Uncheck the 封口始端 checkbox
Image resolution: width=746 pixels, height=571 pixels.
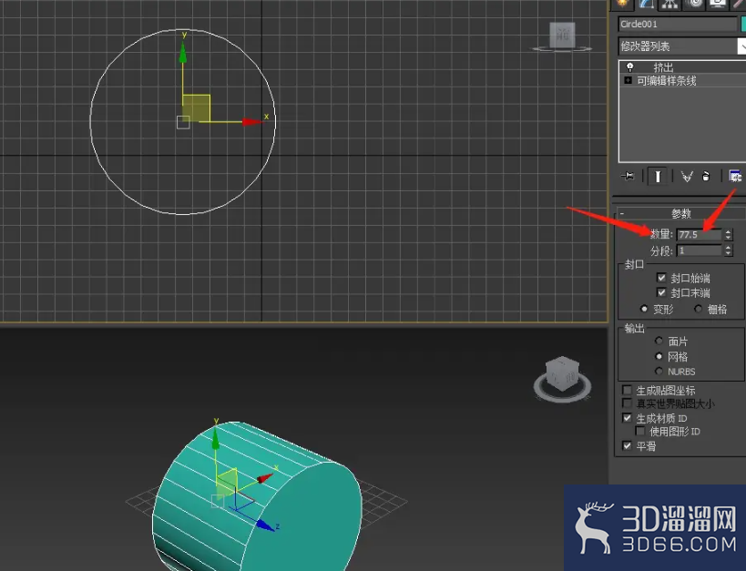click(x=661, y=278)
